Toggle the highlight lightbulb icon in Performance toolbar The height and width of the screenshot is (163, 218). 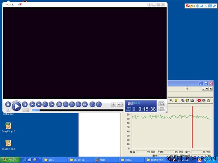click(176, 100)
